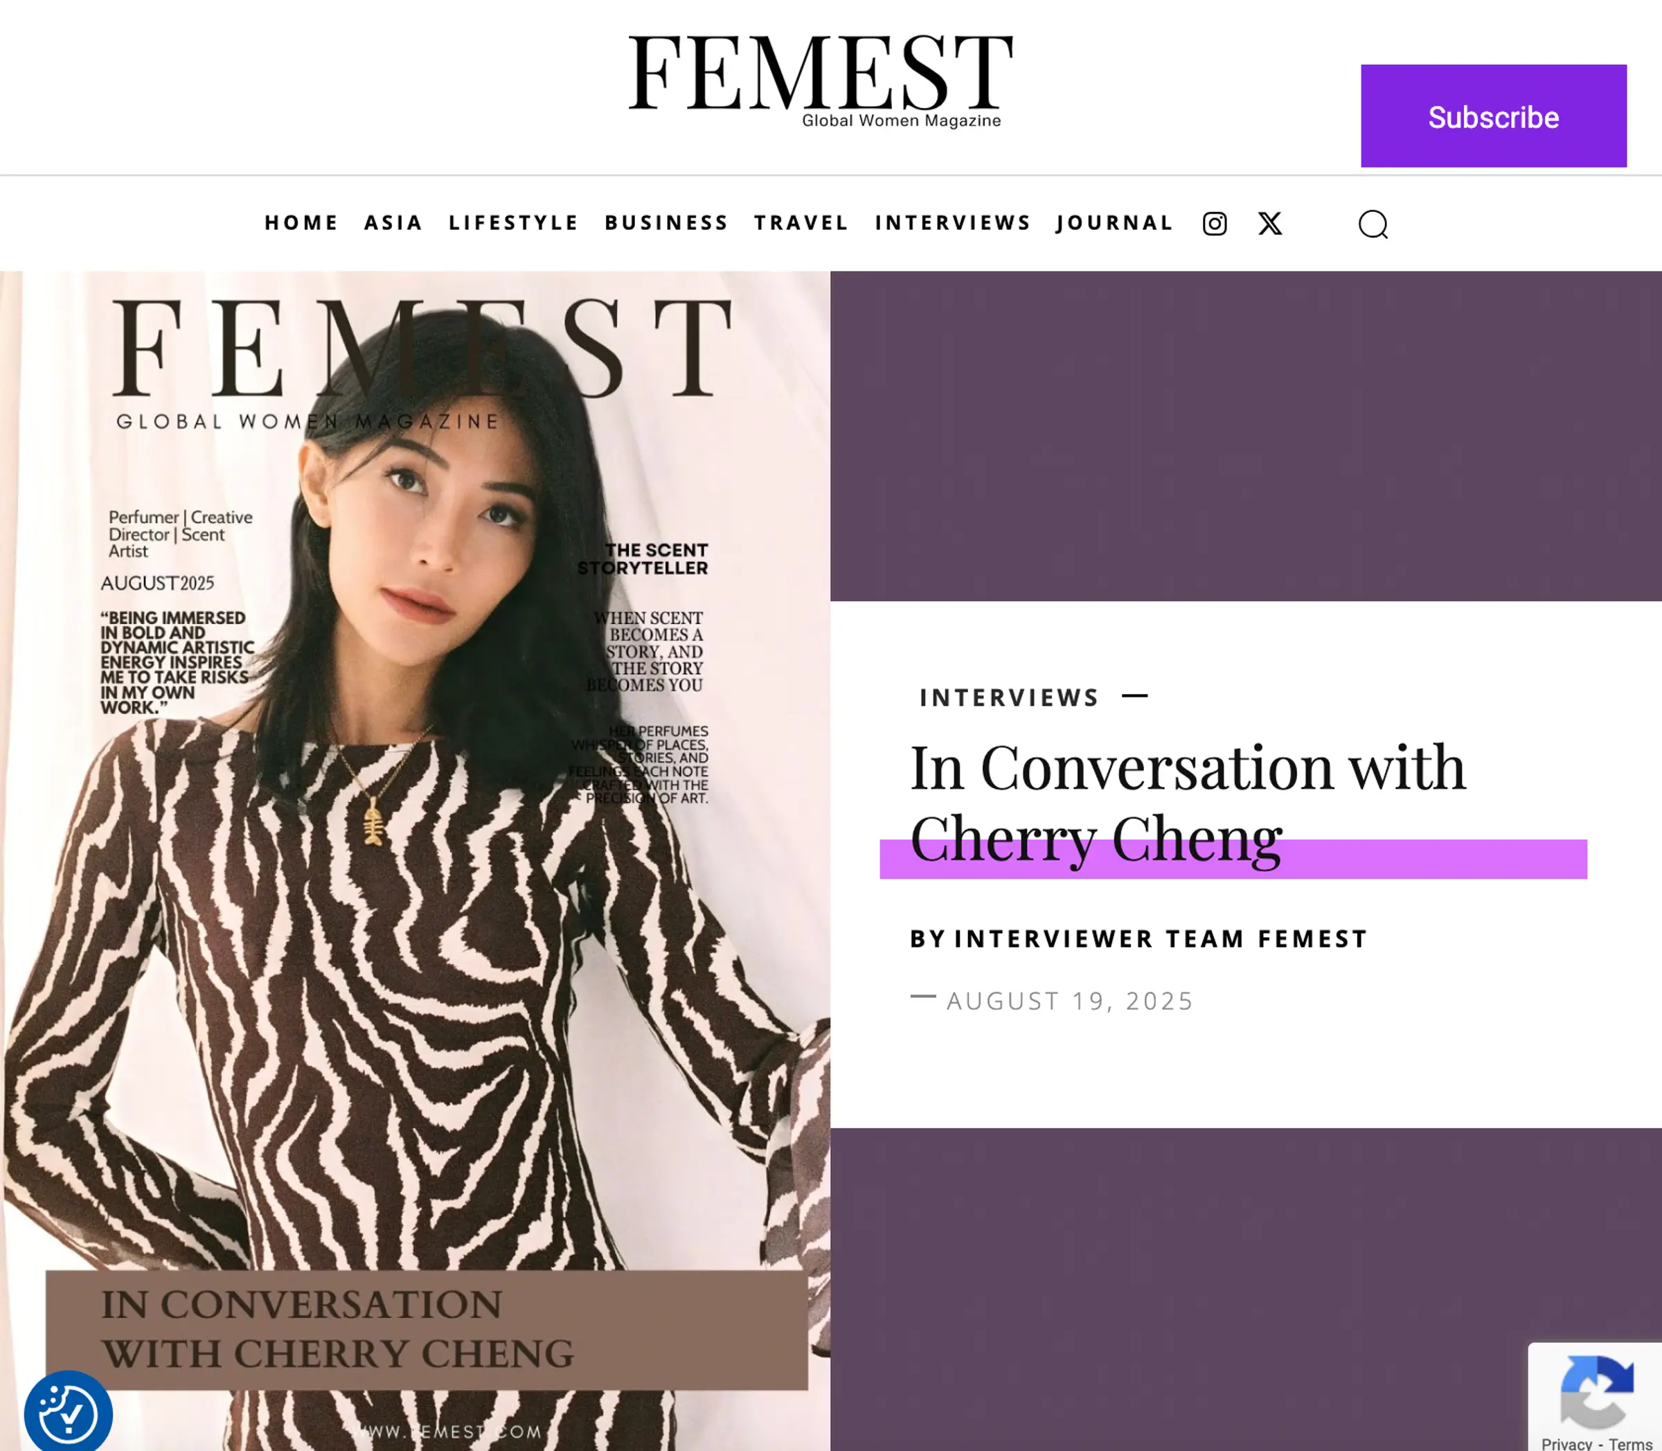This screenshot has height=1451, width=1662.
Task: Open the Instagram profile icon
Action: point(1215,224)
